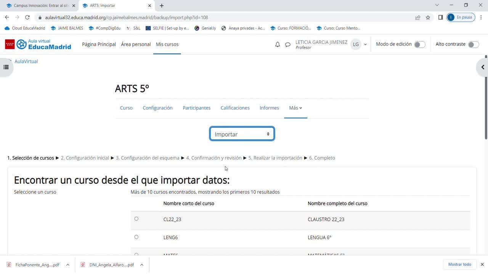Viewport: 488px width, 274px height.
Task: Click step '1. Selección de cursos'
Action: 31,158
